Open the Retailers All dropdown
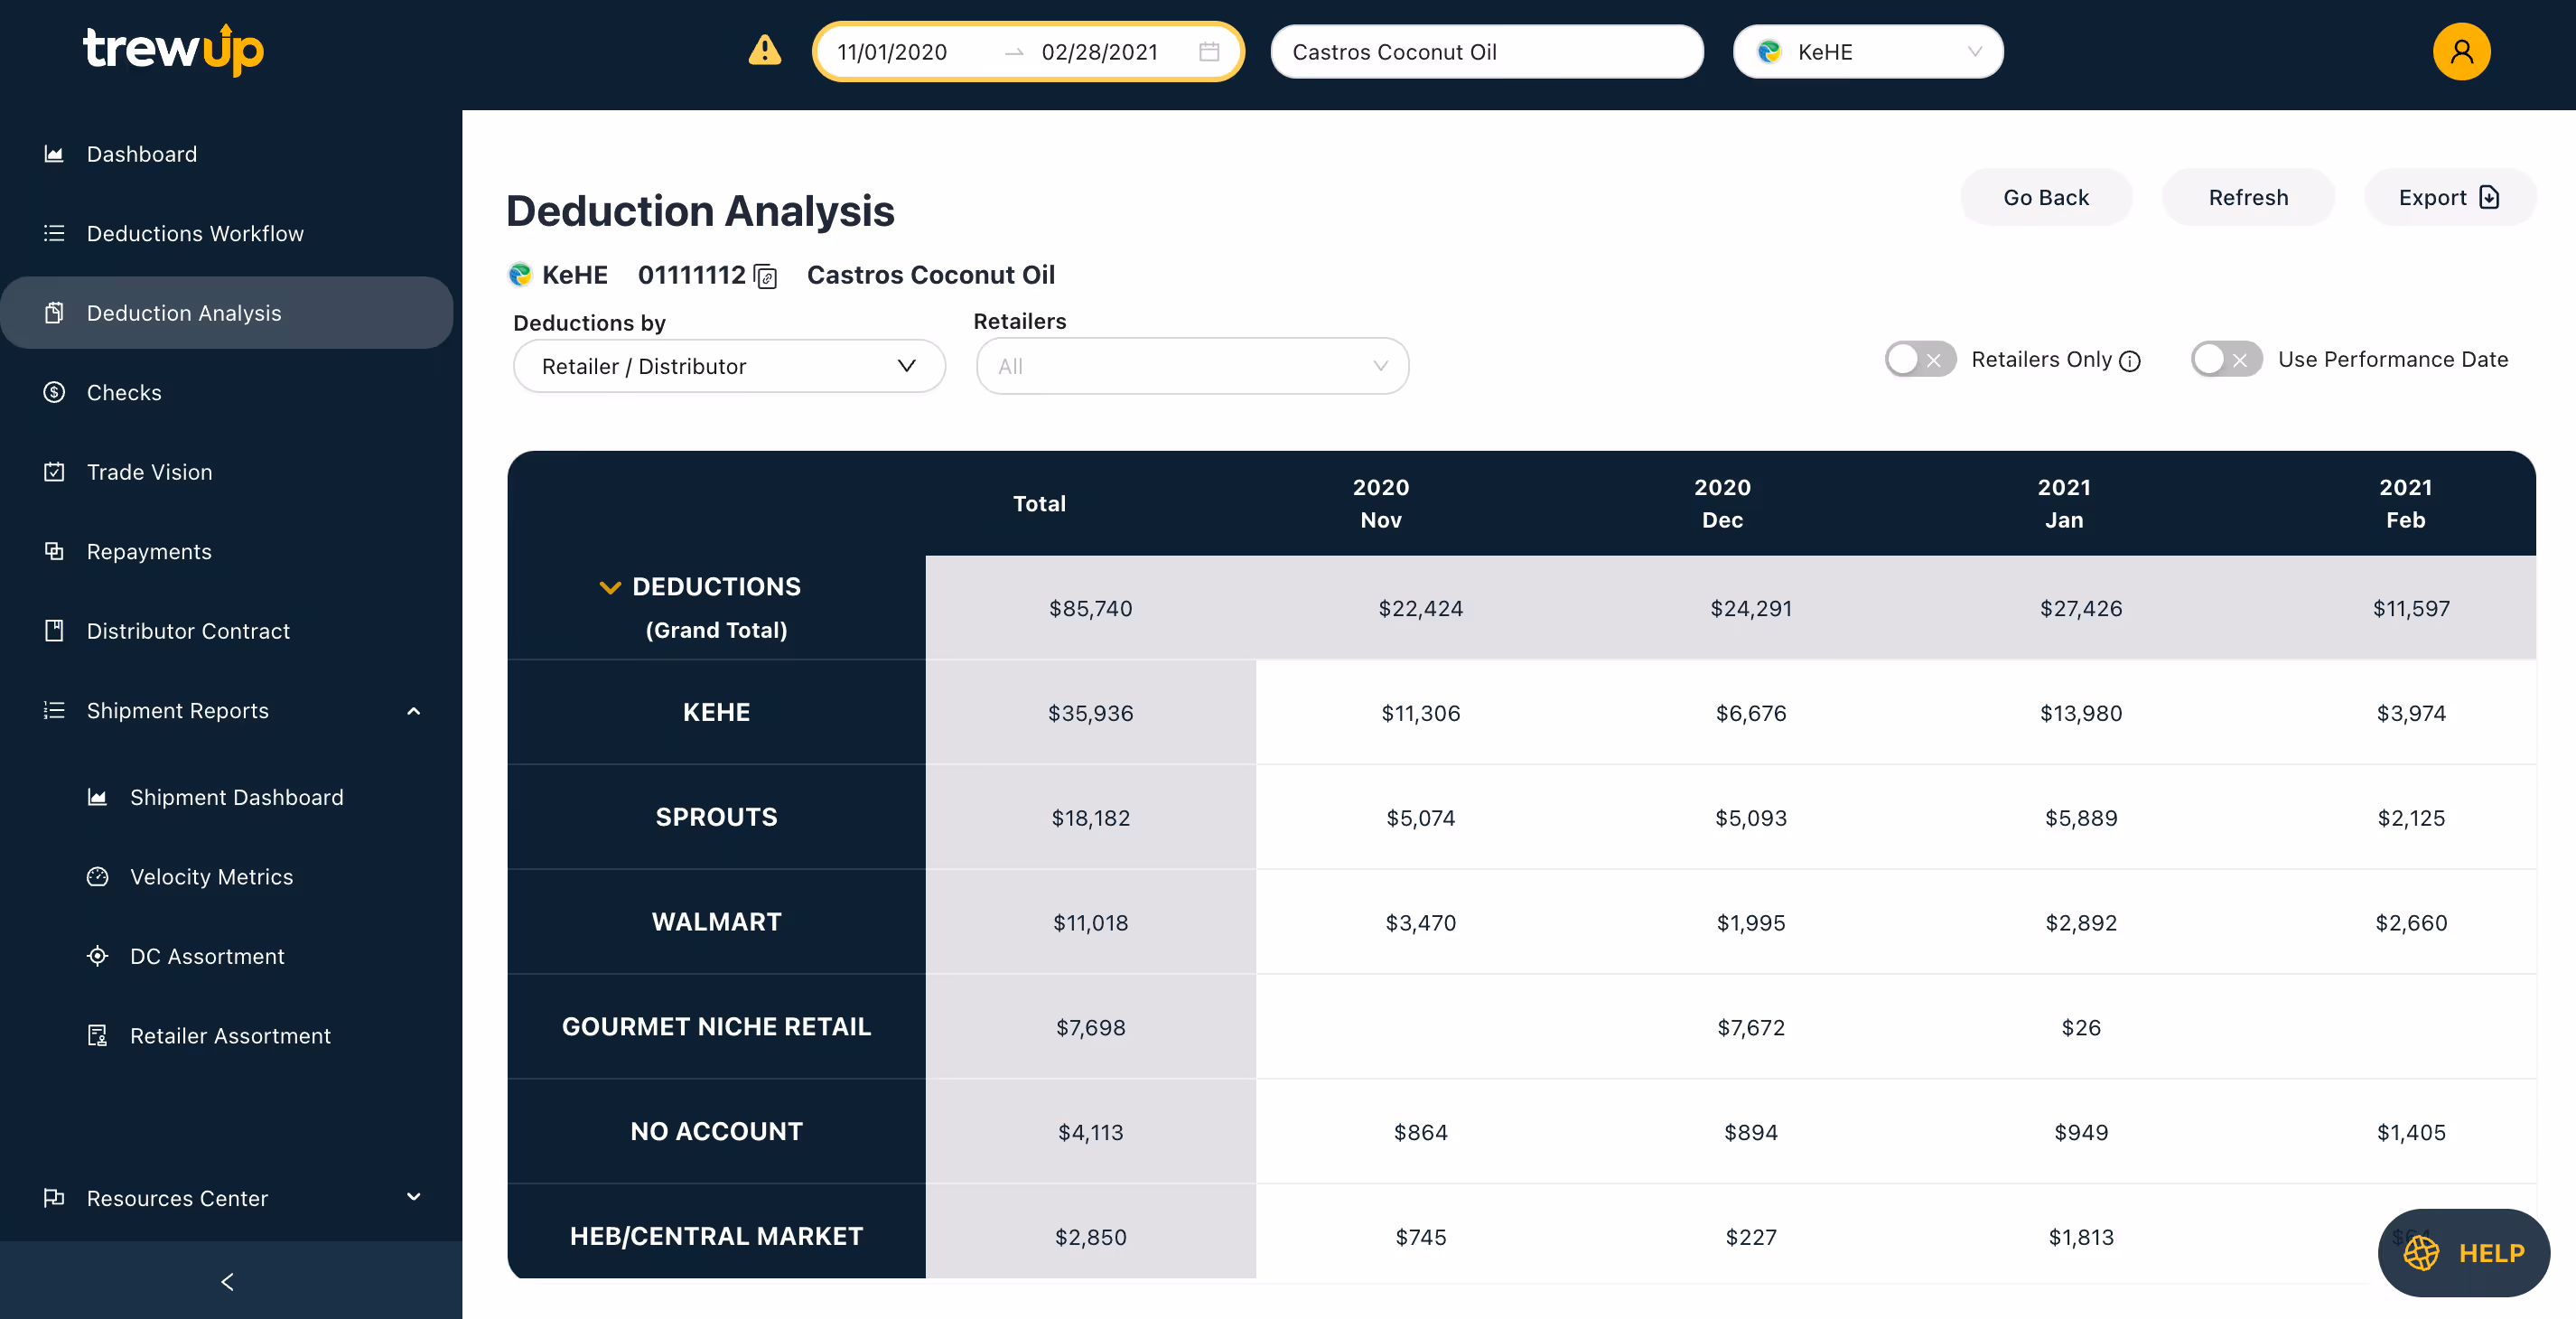Viewport: 2576px width, 1319px height. tap(1191, 366)
